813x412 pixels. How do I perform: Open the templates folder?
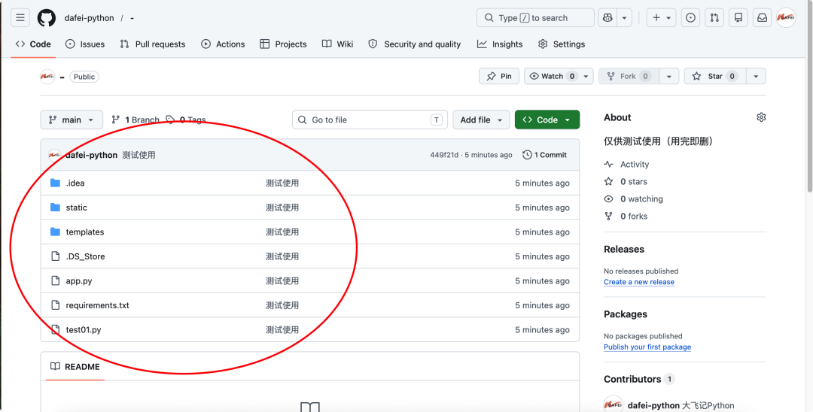coord(85,232)
